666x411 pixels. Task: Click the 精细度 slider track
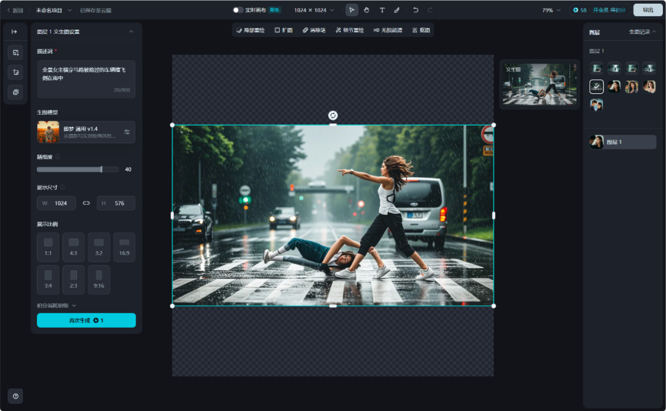pos(69,169)
